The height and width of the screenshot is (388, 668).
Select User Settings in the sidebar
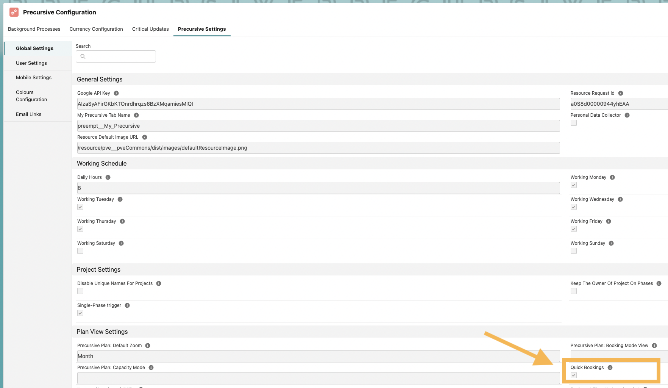(31, 63)
